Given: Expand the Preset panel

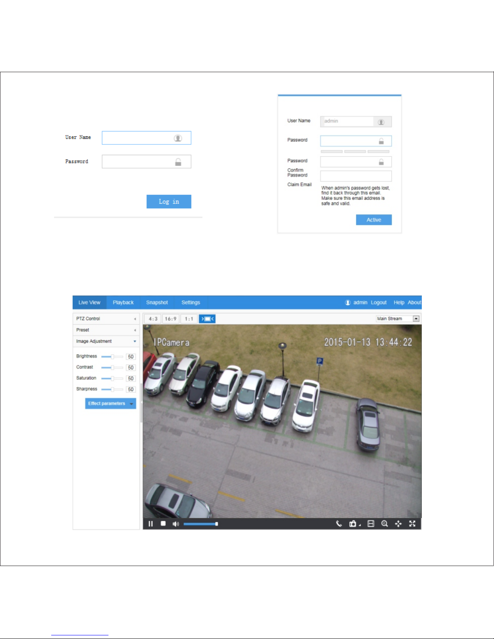Looking at the screenshot, I should pyautogui.click(x=106, y=330).
